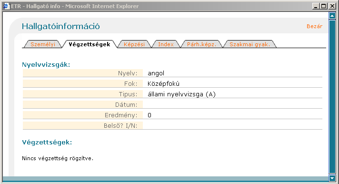
Task: Switch to the Képzési tab
Action: (x=134, y=44)
